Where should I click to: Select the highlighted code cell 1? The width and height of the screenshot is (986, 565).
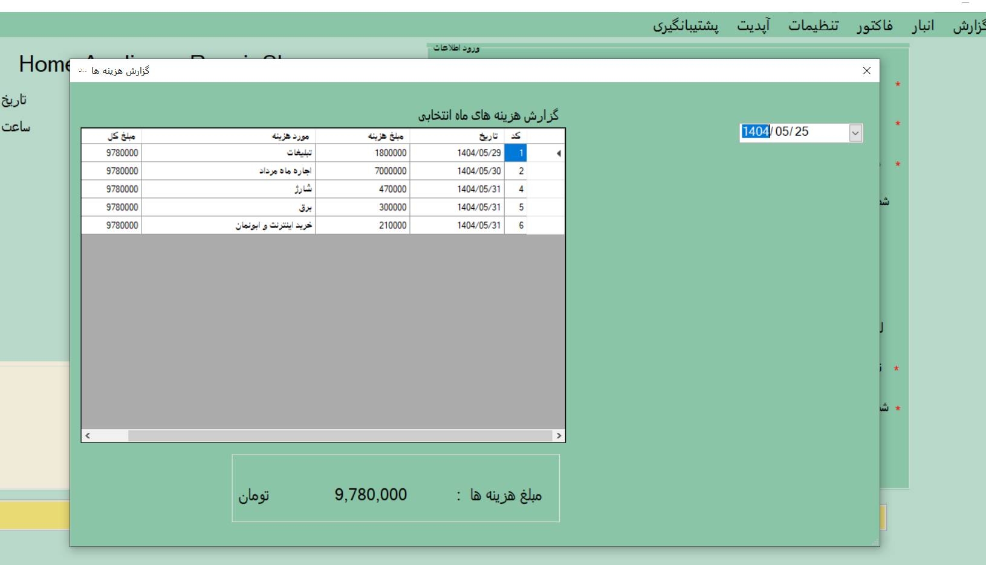click(516, 153)
